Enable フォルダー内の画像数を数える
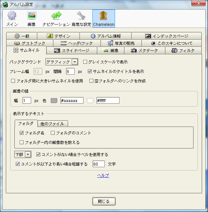This screenshot has width=208, height=212. pos(22,142)
